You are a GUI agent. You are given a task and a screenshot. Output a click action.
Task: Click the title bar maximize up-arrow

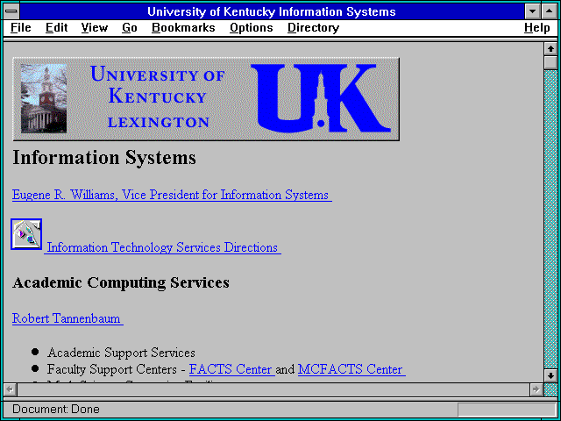[550, 11]
